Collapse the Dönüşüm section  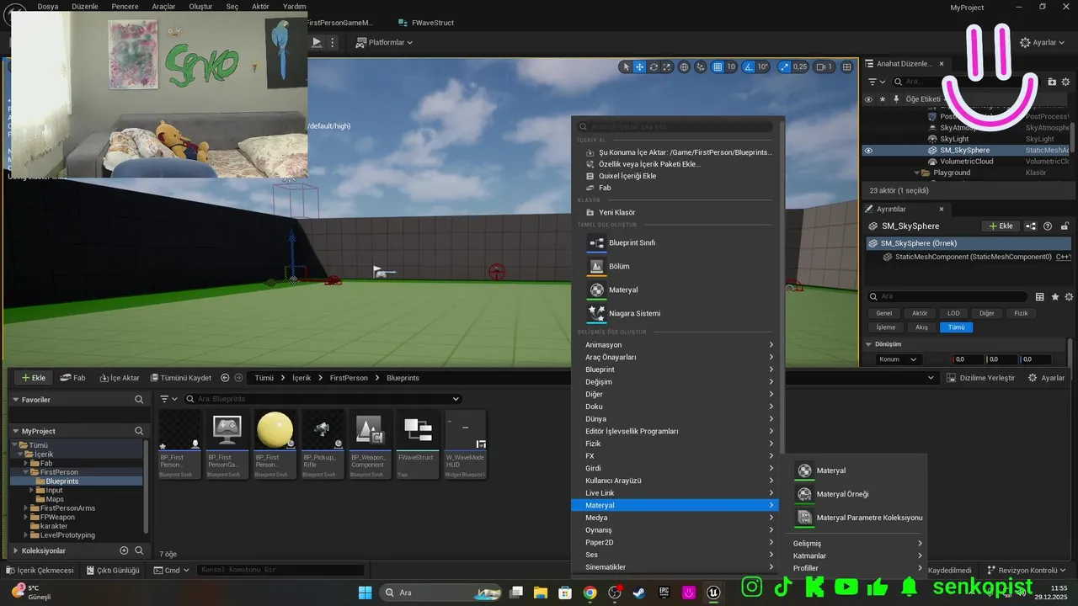[x=869, y=344]
